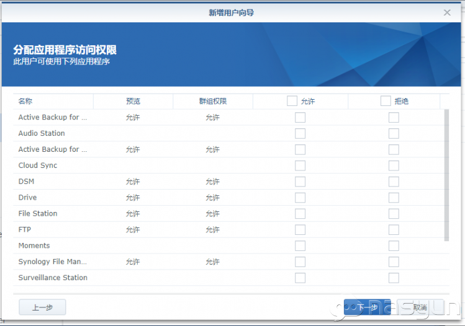Click the 预览 value 允许 in Synology File Man... row
The image size is (465, 326).
[133, 262]
